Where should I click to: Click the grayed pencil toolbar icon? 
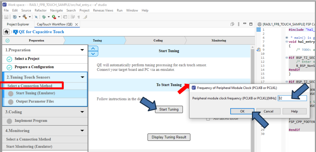[85, 17]
